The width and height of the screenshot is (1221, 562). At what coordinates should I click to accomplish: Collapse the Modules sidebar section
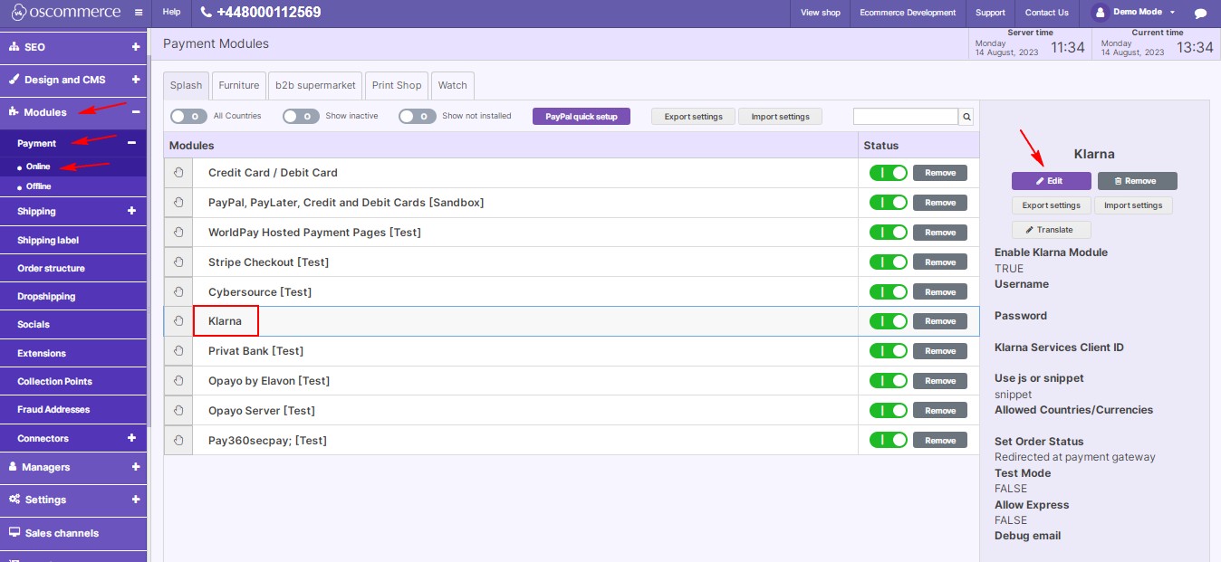click(x=136, y=112)
